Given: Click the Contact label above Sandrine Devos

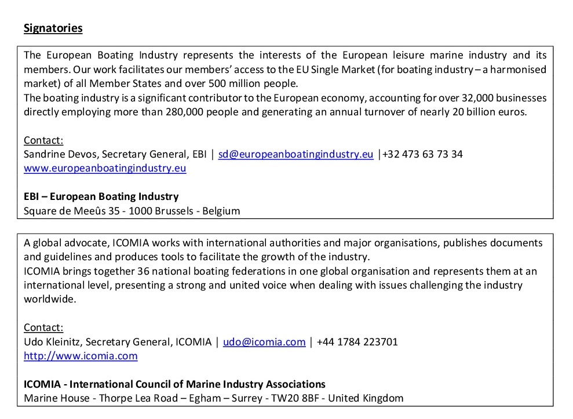Looking at the screenshot, I should coord(43,140).
